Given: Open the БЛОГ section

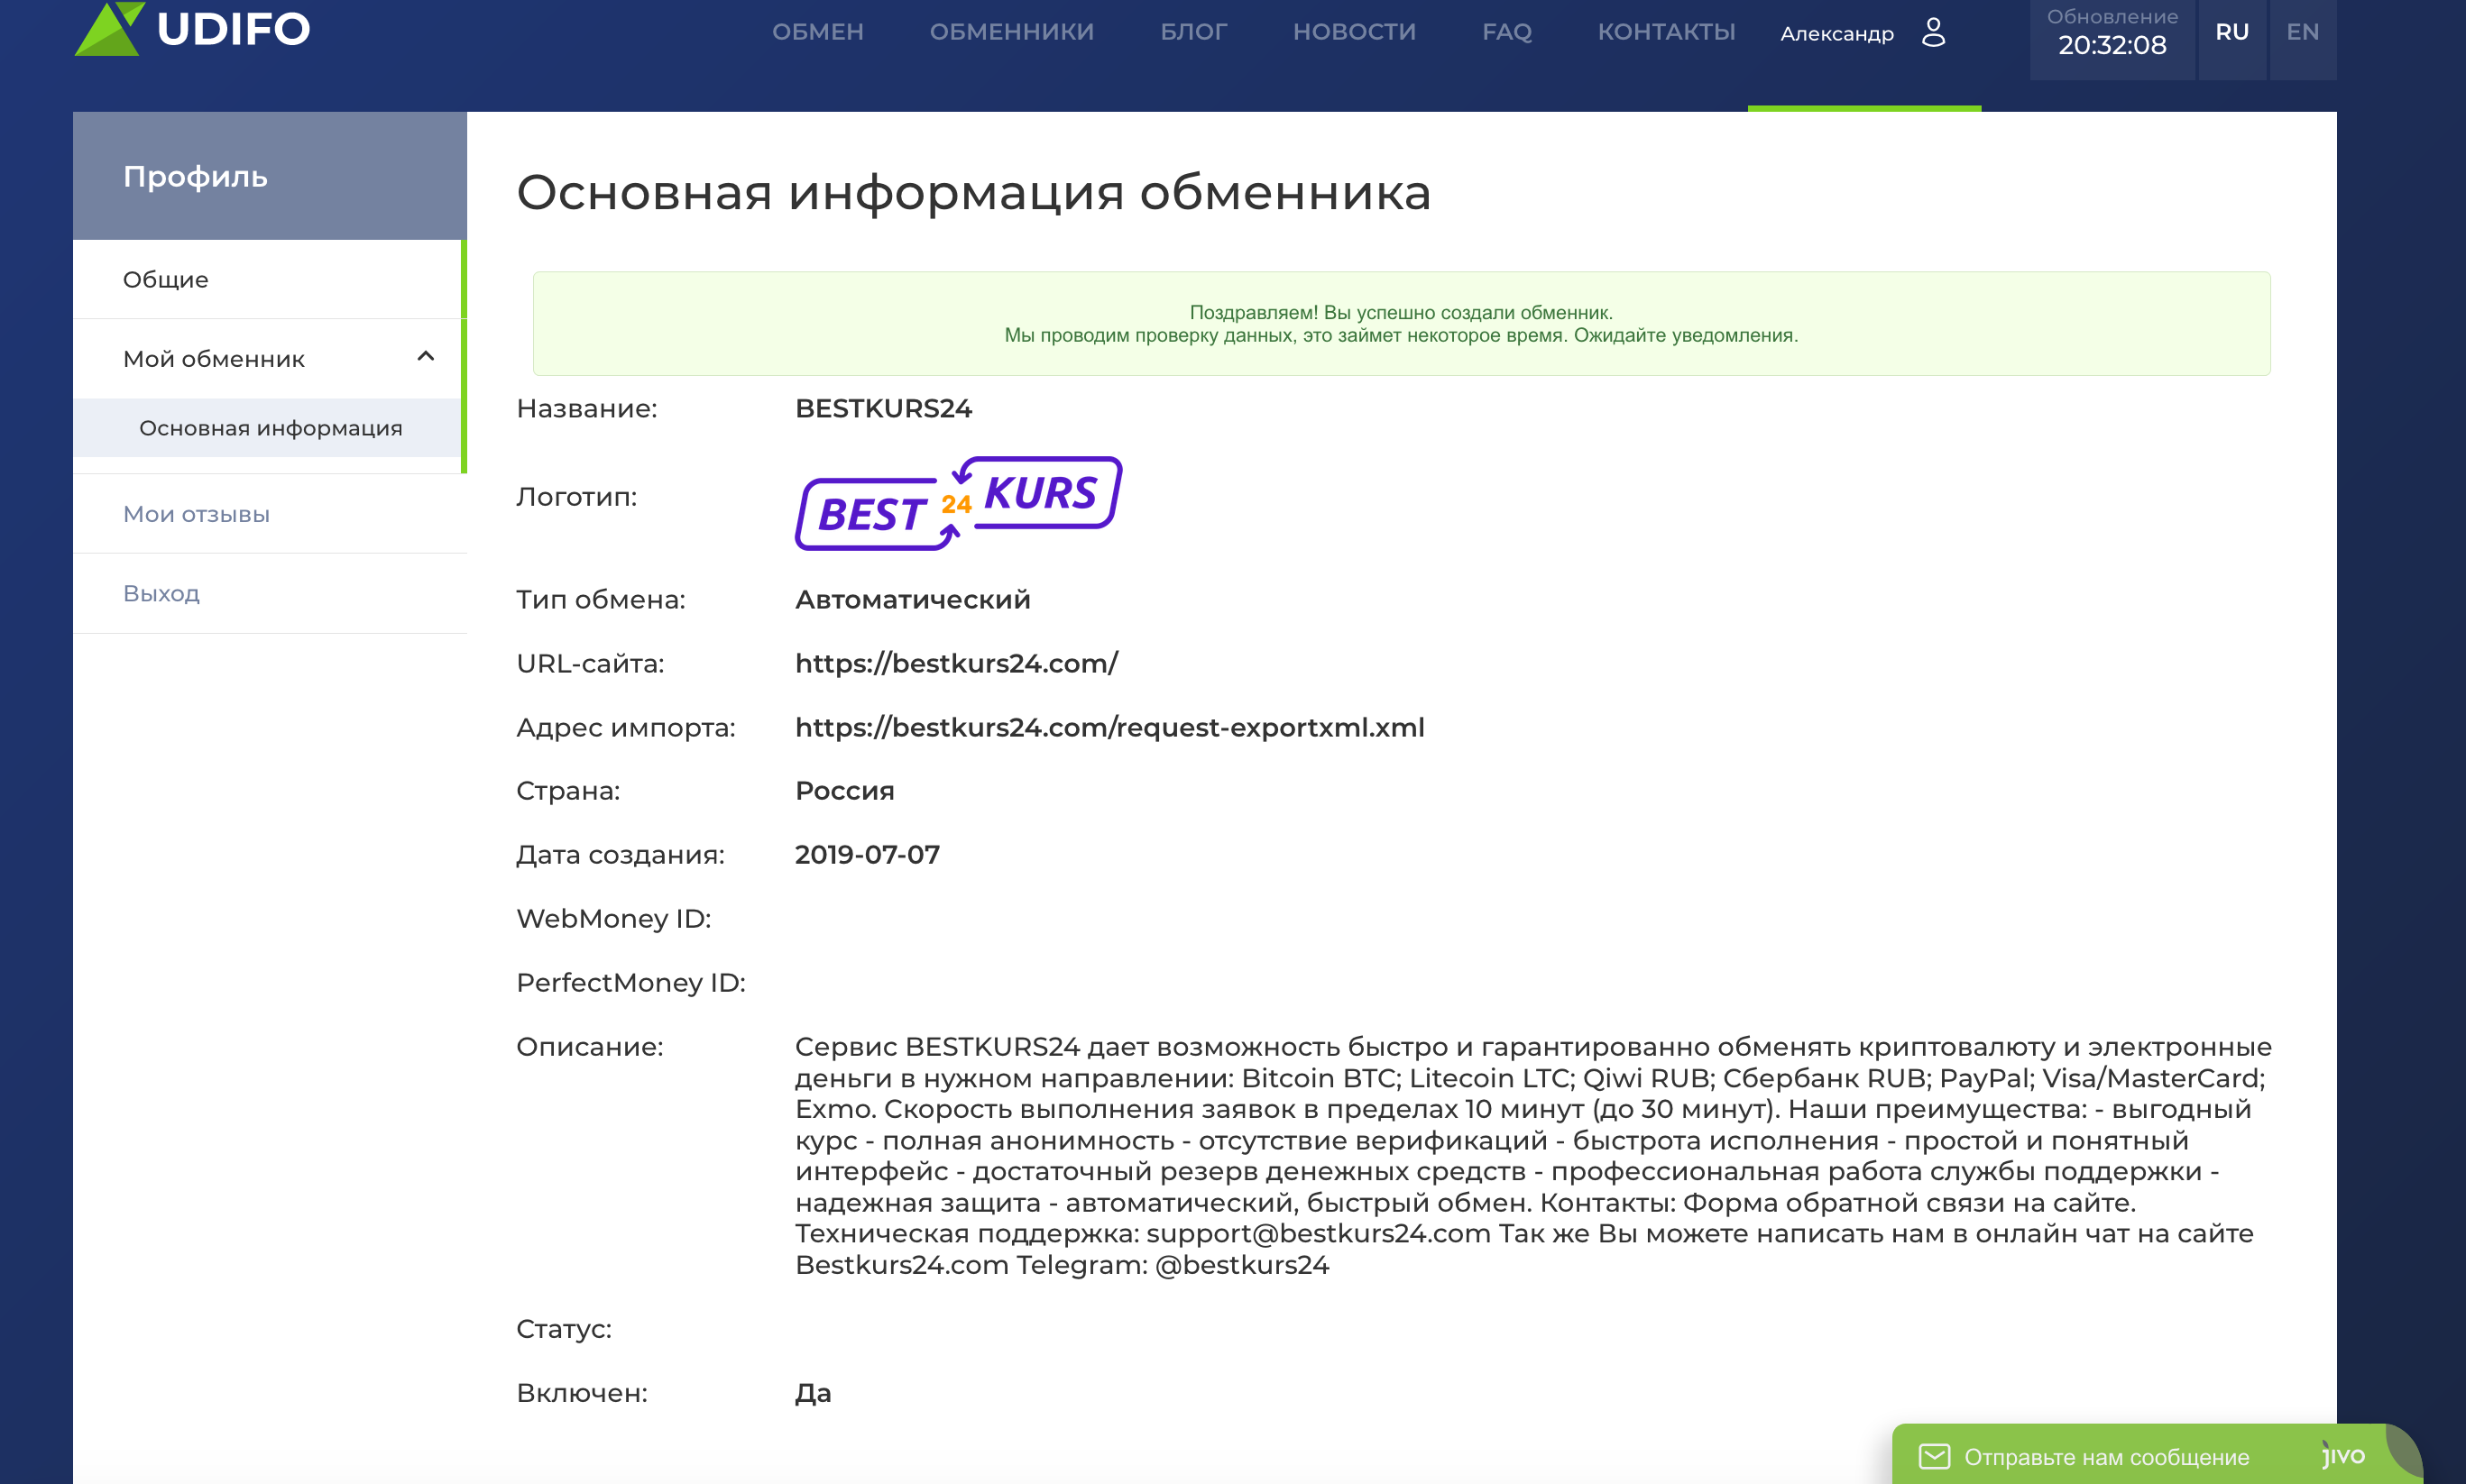Looking at the screenshot, I should pyautogui.click(x=1193, y=32).
